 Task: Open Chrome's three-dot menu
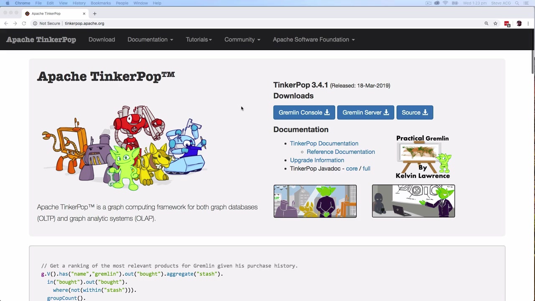(528, 23)
